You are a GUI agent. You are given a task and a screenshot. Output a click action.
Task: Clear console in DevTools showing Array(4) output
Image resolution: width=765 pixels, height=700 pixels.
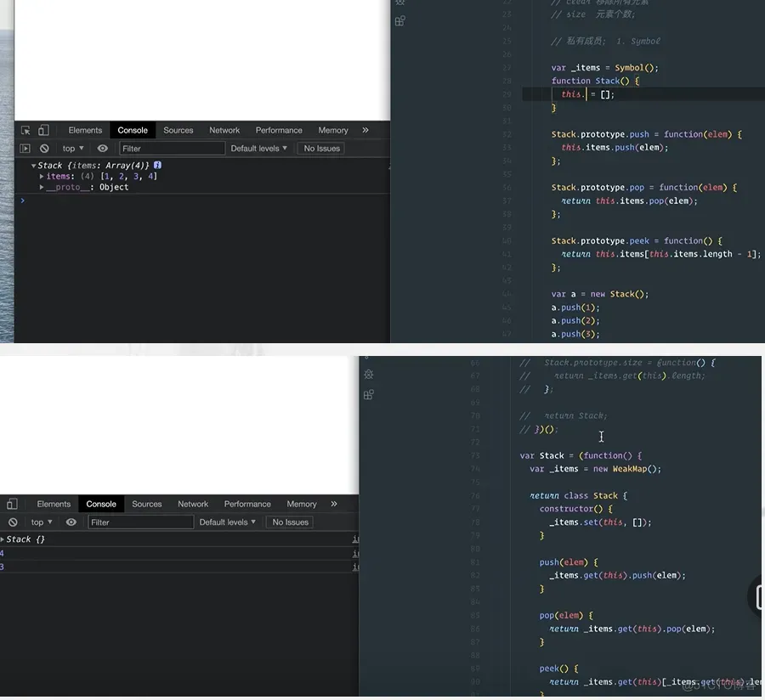pyautogui.click(x=44, y=148)
